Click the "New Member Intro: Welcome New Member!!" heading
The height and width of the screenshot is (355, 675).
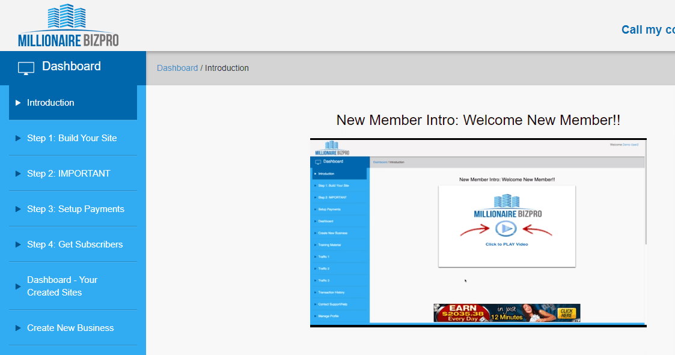click(478, 120)
